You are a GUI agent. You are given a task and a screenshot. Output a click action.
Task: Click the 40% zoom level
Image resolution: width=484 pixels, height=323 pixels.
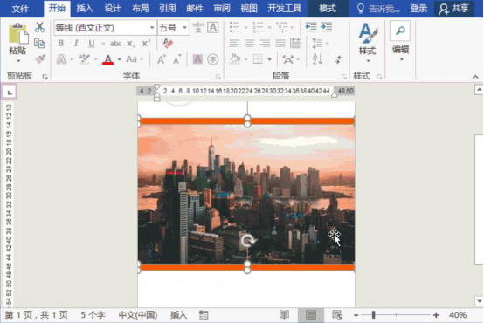458,315
